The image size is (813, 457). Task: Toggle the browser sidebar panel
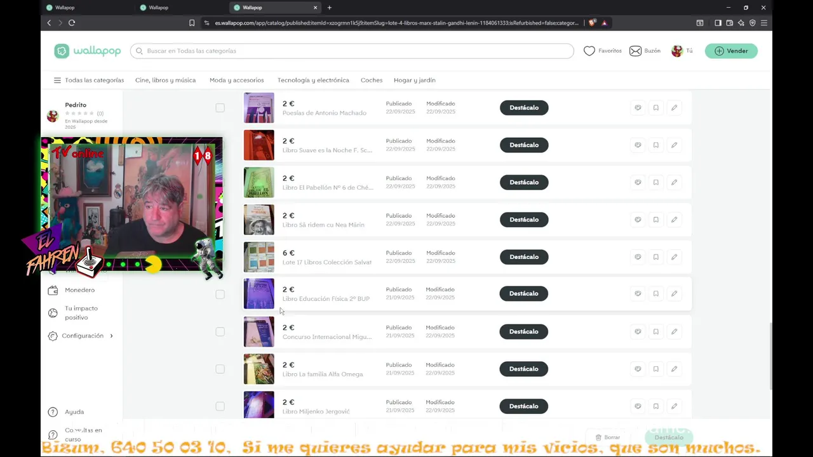[x=718, y=23]
